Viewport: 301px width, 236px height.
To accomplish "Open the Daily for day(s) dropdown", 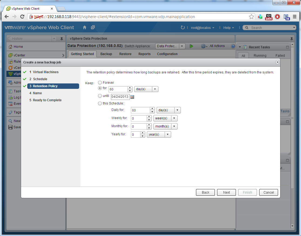I will (169, 110).
